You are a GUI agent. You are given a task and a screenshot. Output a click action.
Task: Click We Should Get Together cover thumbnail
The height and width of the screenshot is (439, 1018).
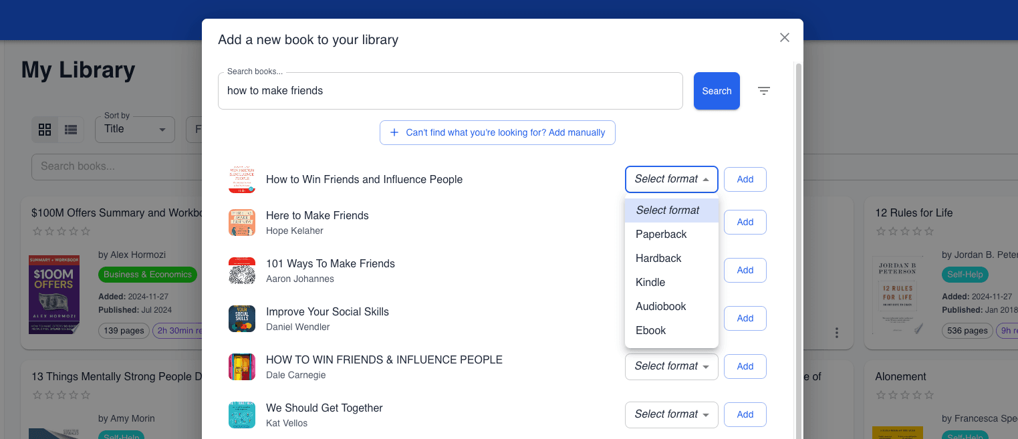coord(242,415)
